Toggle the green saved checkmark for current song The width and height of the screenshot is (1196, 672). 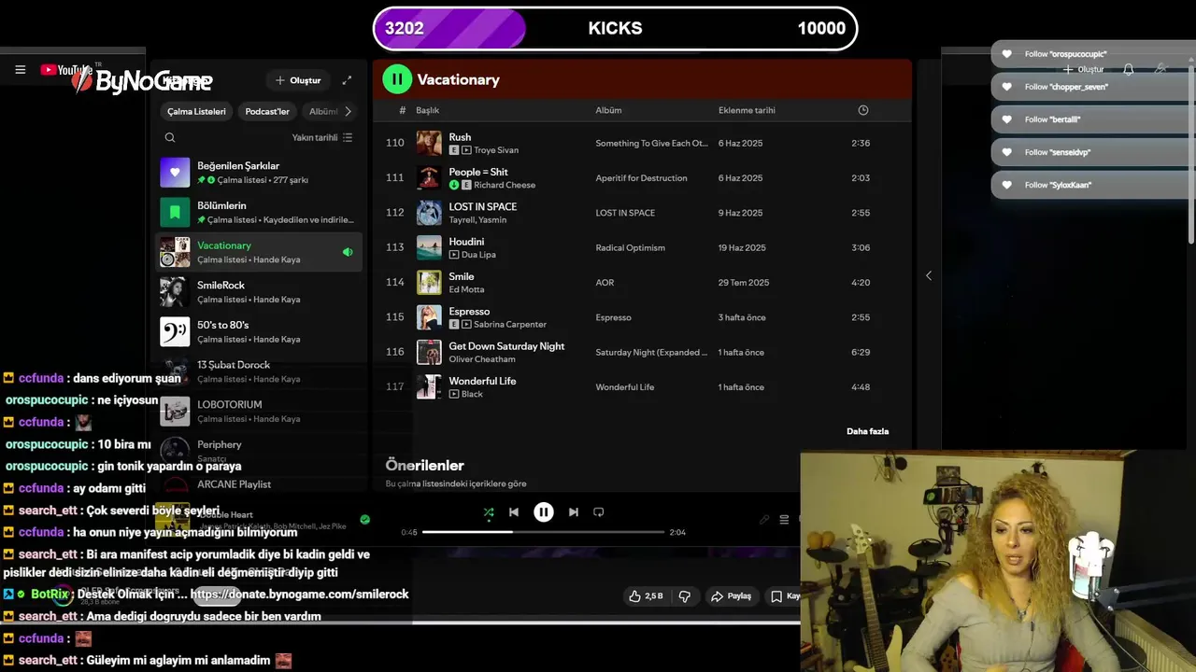(x=364, y=520)
